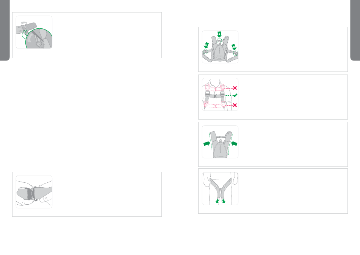Screen dimensions: 360x255
Task: Click the green arrow labeled A
Action: [219, 34]
